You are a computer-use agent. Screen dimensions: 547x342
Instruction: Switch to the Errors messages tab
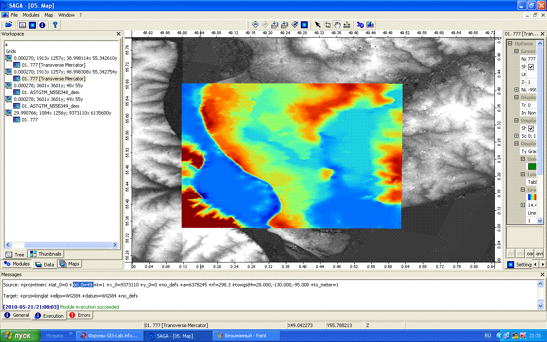(x=79, y=315)
